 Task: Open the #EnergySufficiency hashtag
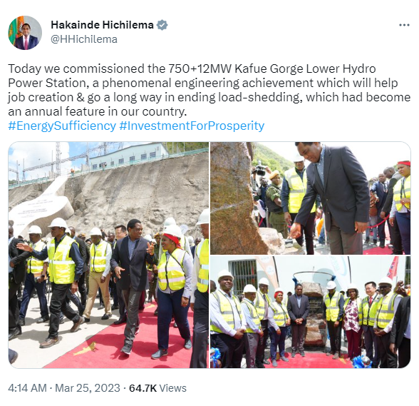tap(62, 126)
